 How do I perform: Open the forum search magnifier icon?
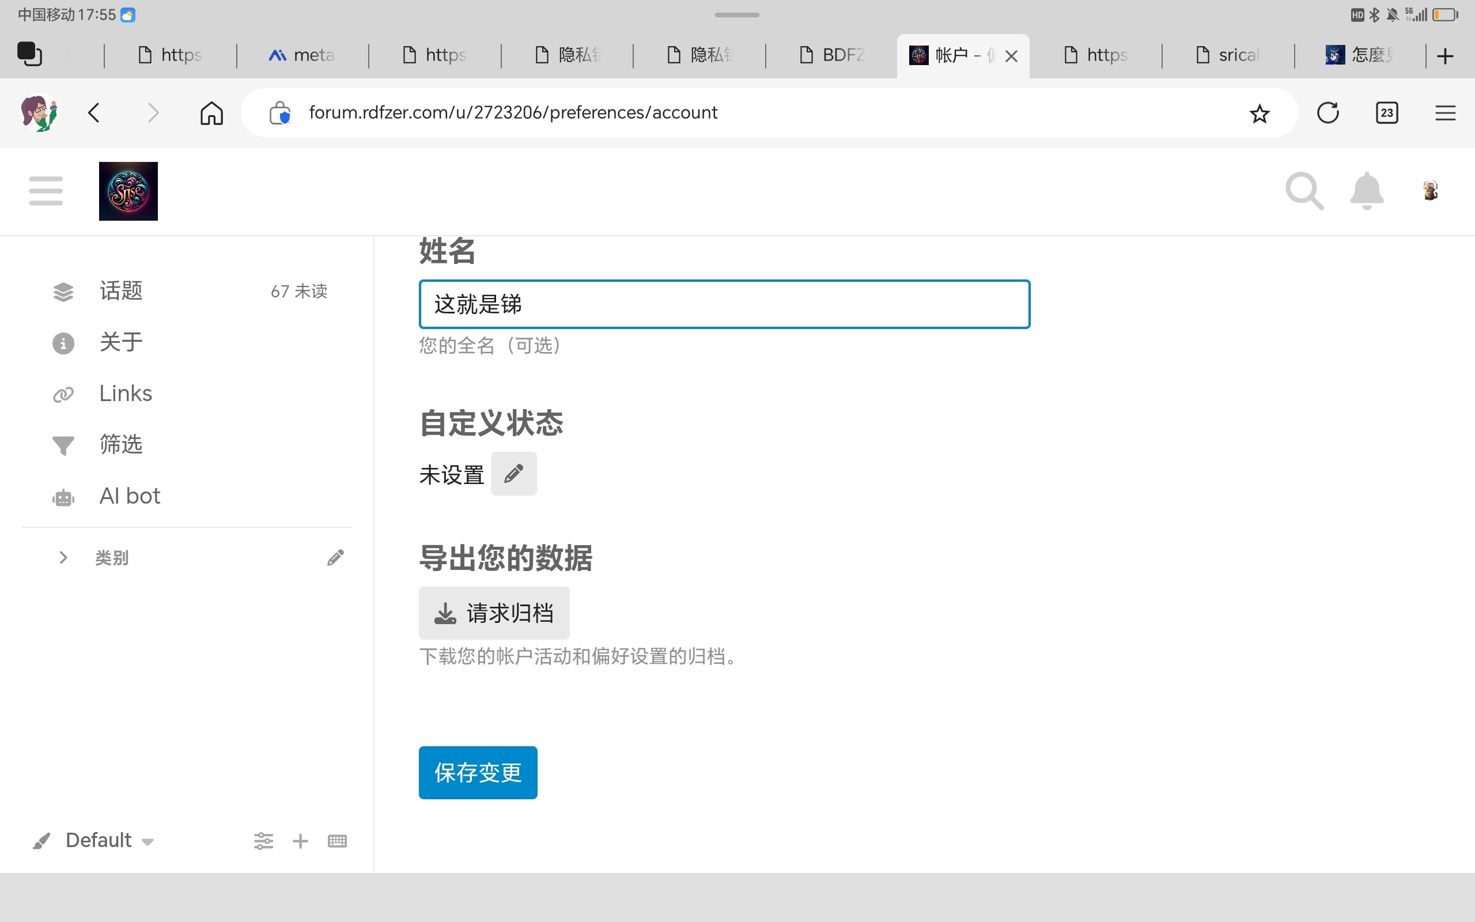pyautogui.click(x=1304, y=191)
